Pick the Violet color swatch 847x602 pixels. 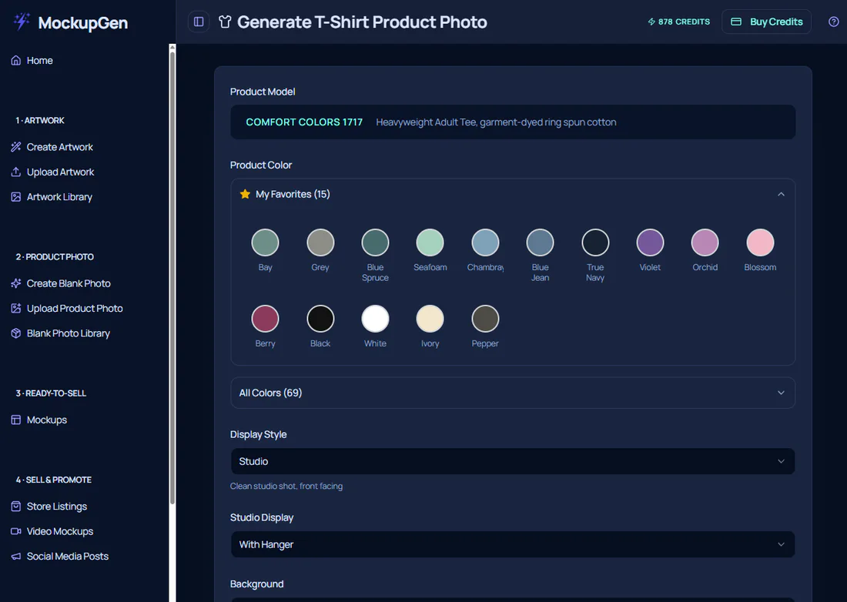coord(650,242)
